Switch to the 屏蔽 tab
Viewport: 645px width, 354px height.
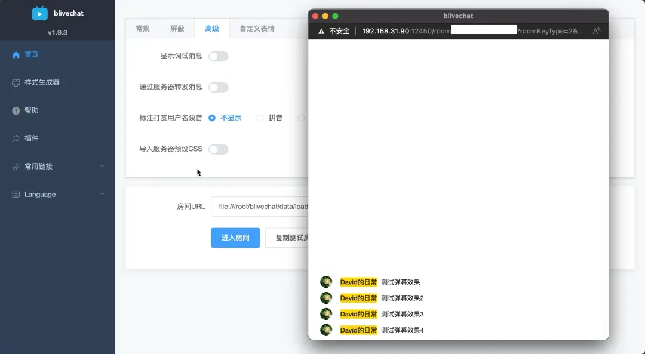pos(177,29)
